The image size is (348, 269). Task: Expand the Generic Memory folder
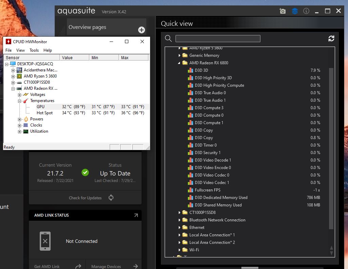coord(179,55)
